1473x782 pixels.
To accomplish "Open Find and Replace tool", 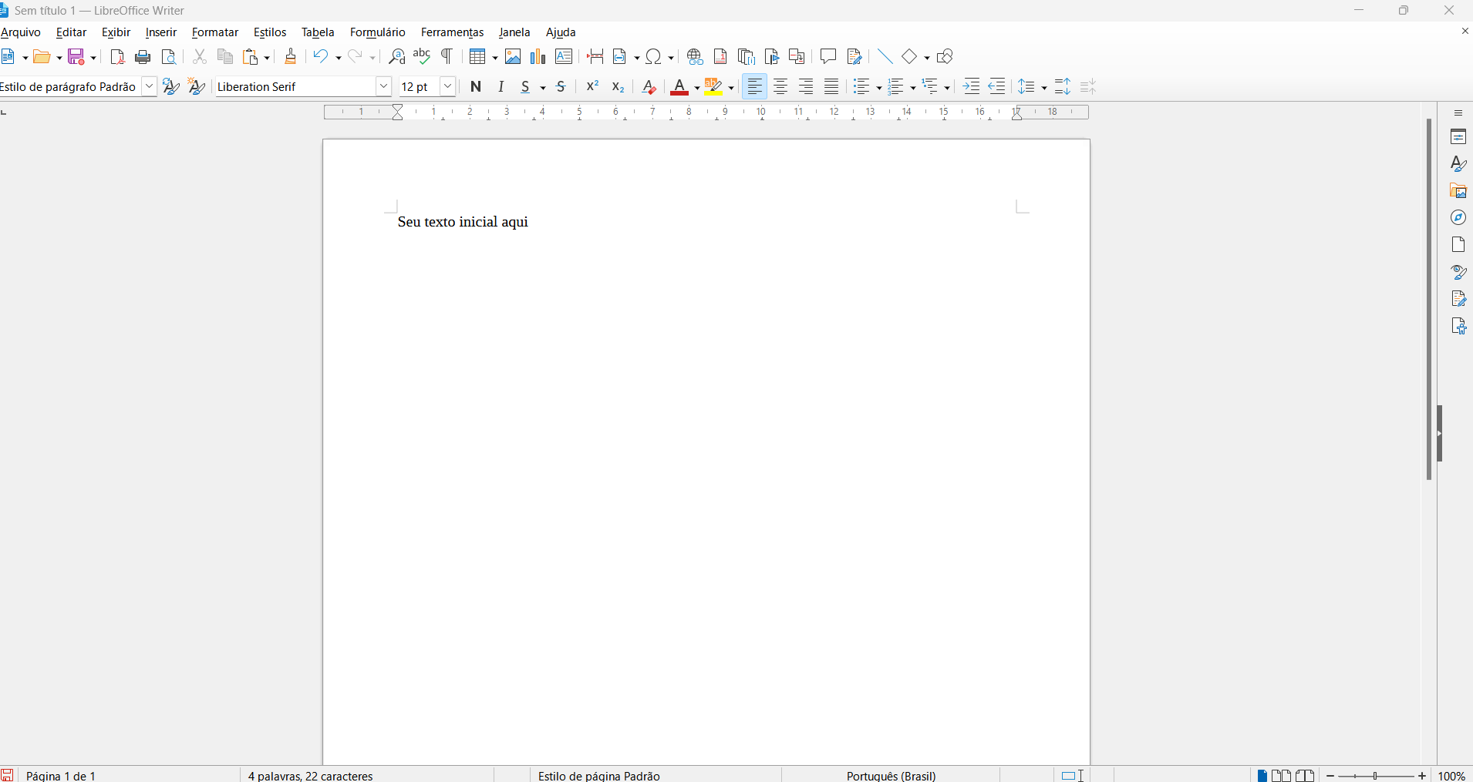I will pos(396,56).
